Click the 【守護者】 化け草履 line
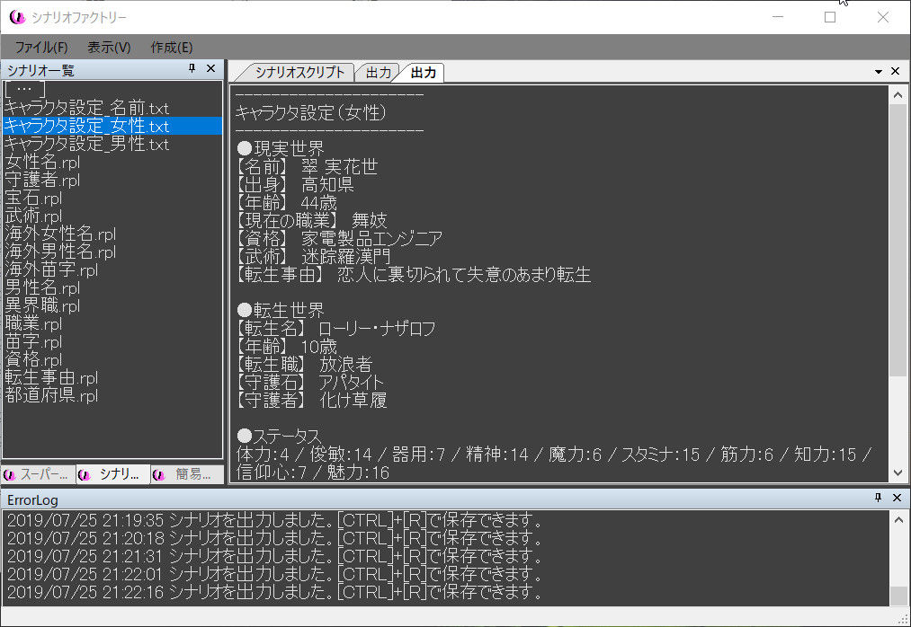911x627 pixels. [311, 400]
